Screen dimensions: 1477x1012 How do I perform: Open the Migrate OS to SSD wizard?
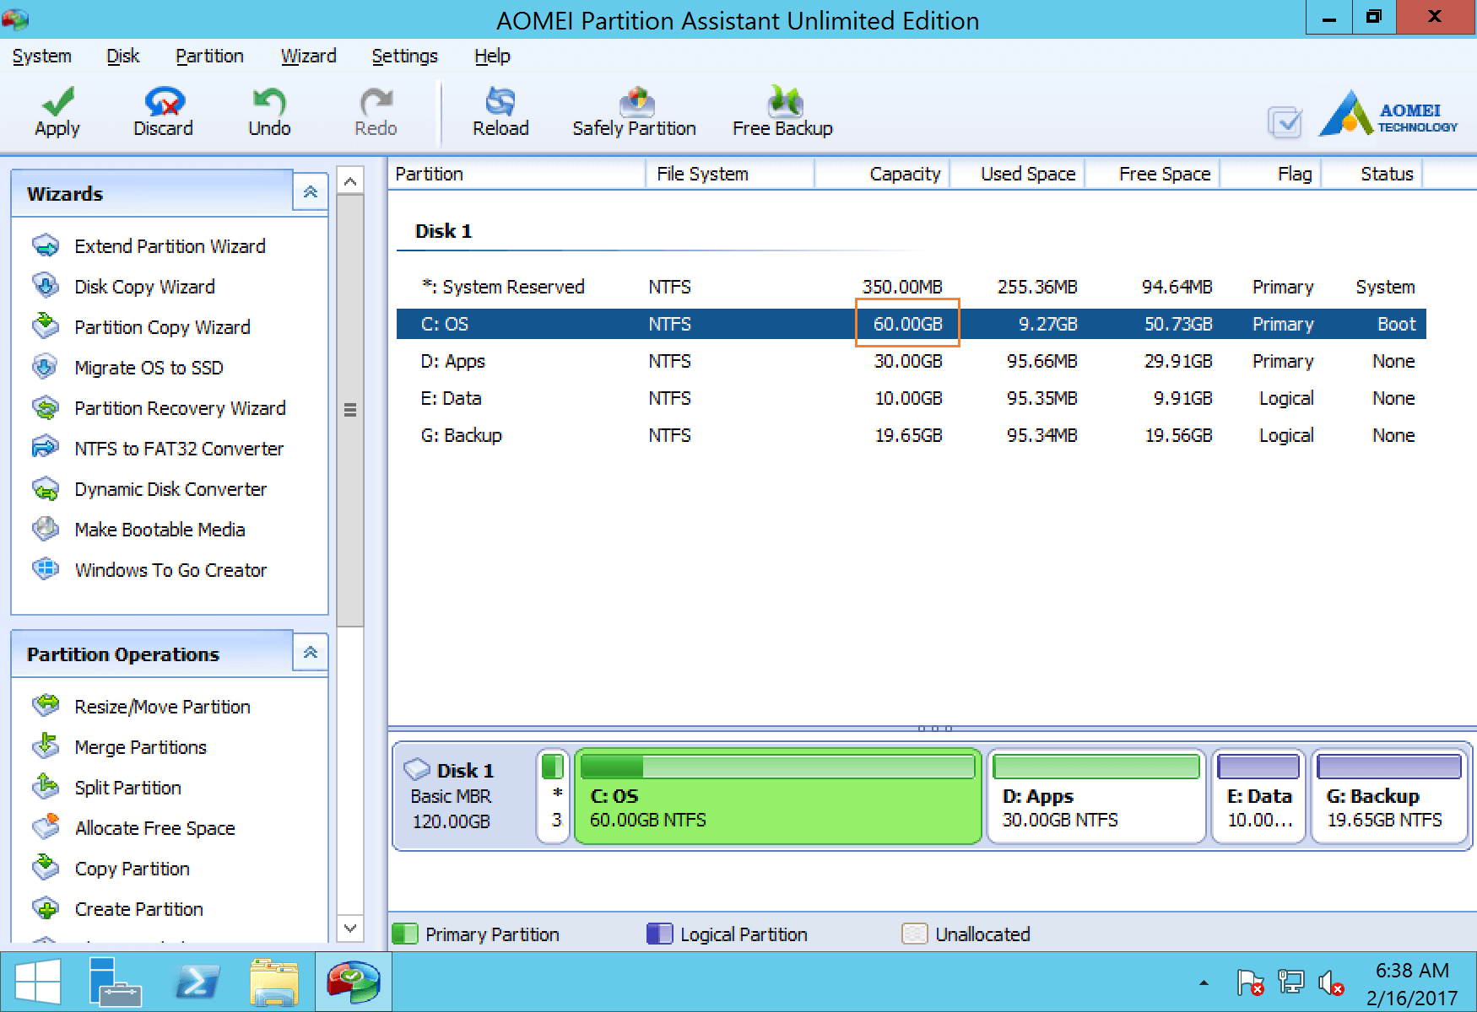148,367
